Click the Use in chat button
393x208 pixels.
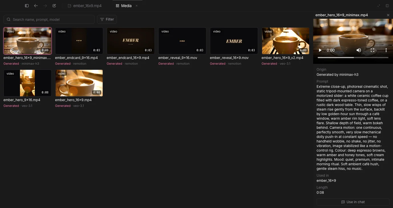(353, 202)
